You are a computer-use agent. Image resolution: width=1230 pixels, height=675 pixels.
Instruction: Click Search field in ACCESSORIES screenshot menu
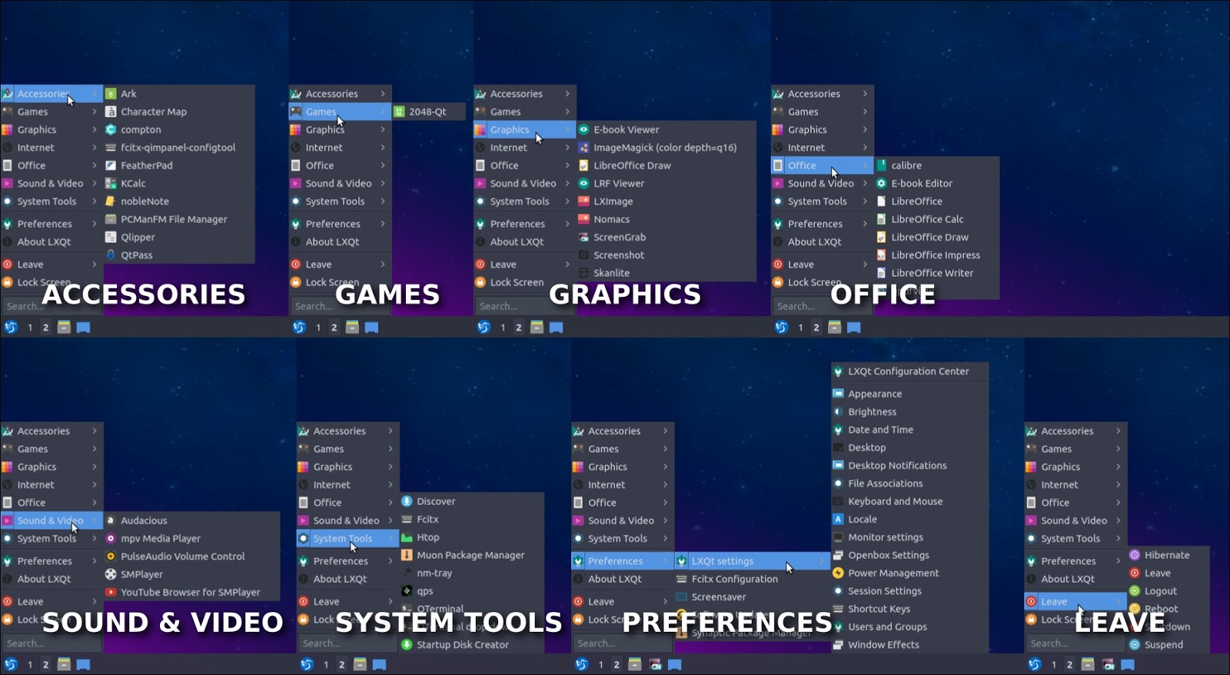(52, 306)
